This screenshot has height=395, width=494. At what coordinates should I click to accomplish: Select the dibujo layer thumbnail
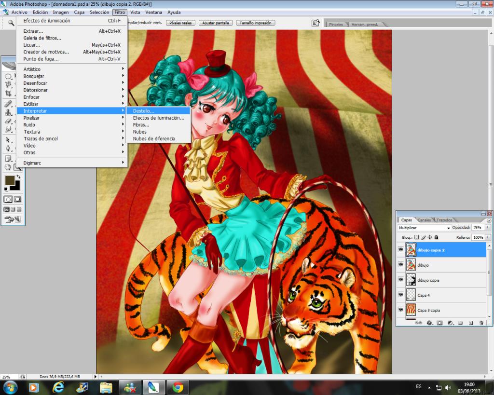411,265
